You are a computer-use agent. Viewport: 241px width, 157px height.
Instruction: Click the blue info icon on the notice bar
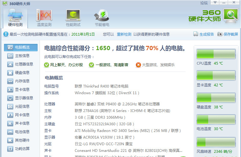[x=6, y=34]
